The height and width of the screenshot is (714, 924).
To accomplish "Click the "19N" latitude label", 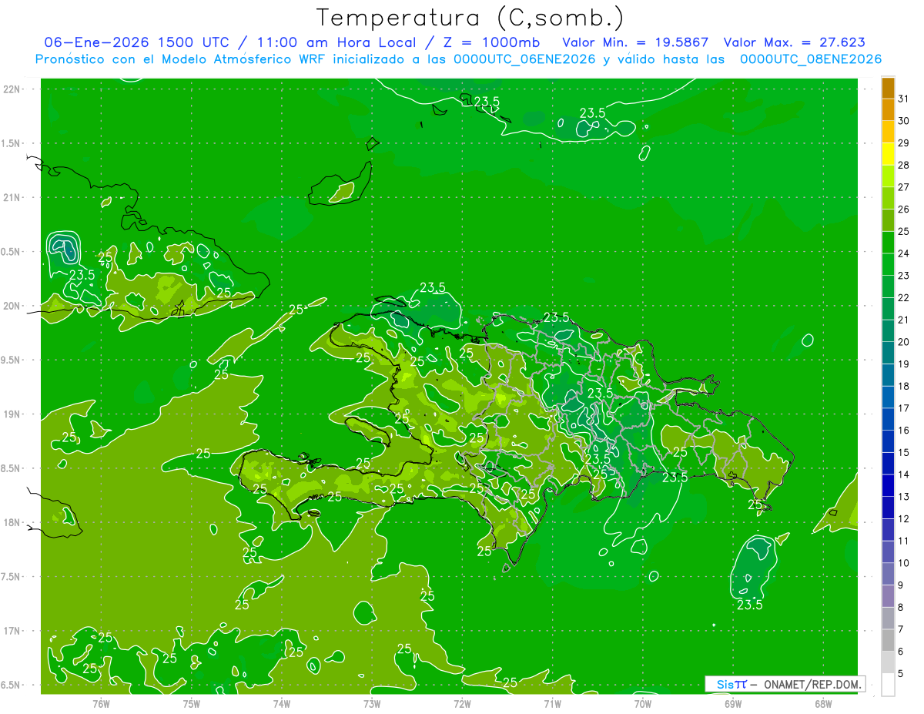I will click(x=12, y=414).
